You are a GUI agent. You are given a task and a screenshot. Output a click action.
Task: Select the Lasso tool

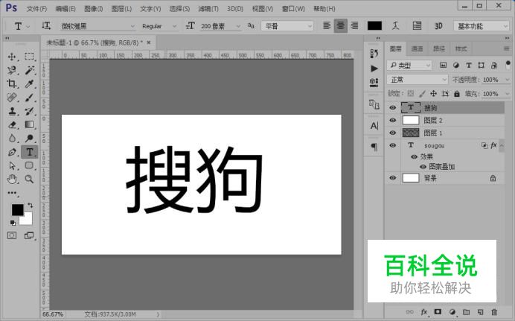pos(12,70)
